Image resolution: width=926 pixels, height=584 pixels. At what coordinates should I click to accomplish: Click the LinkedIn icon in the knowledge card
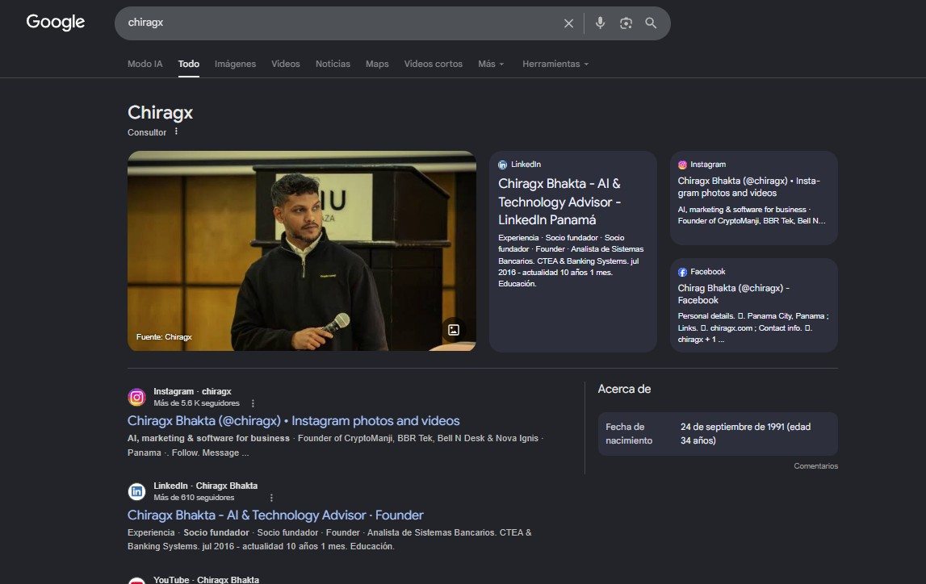click(503, 165)
